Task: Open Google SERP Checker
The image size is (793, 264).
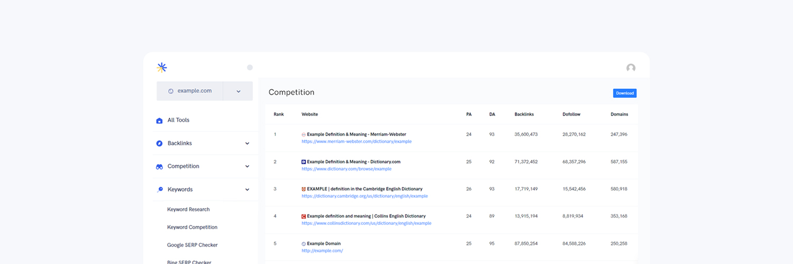Action: coord(192,245)
